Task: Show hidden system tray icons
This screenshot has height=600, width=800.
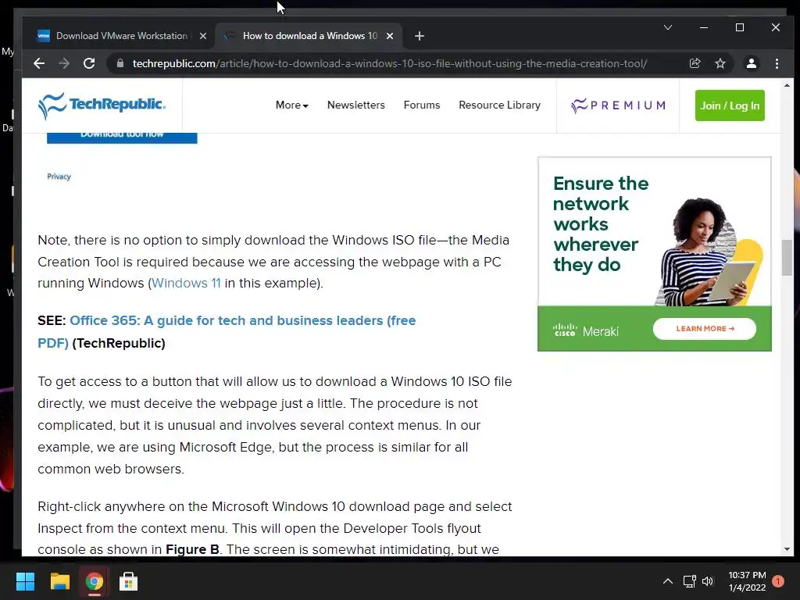Action: [x=667, y=581]
